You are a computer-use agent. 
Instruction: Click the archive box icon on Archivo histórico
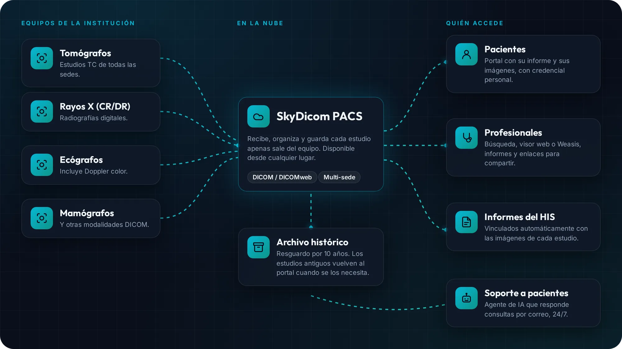[x=258, y=247]
